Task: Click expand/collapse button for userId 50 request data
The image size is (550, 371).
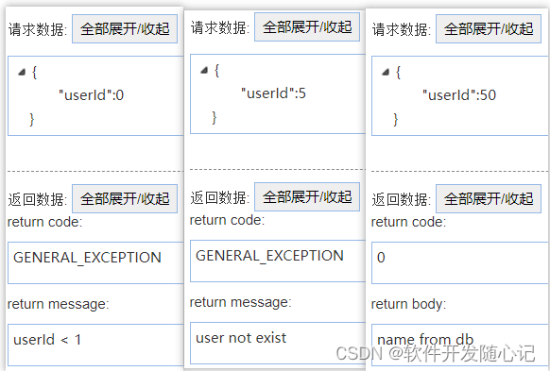Action: tap(489, 28)
